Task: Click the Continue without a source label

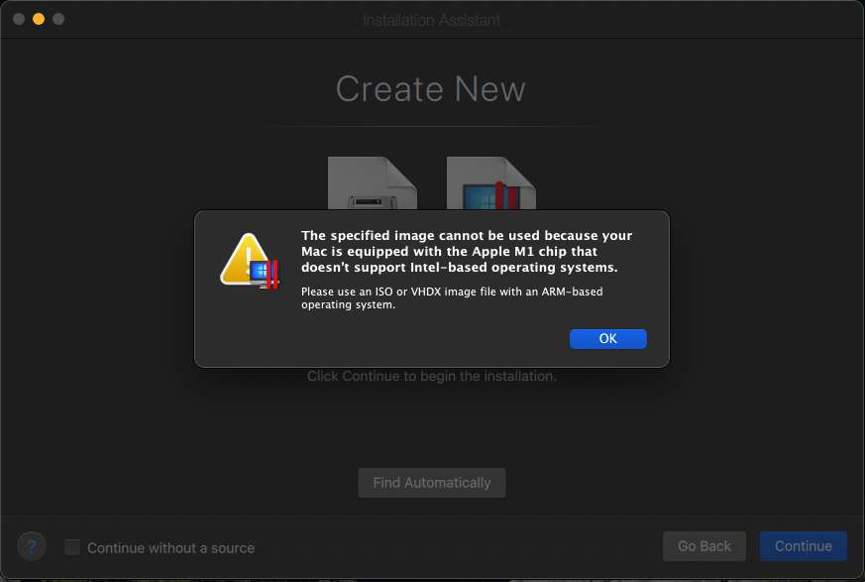Action: [x=171, y=547]
